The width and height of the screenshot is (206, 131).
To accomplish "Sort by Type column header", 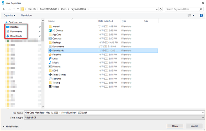I will pyautogui.click(x=124, y=21).
